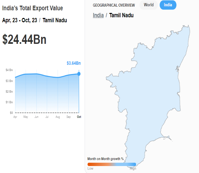Click the $24.44Bn total export value
Screen dimensions: 199x173
pyautogui.click(x=24, y=40)
